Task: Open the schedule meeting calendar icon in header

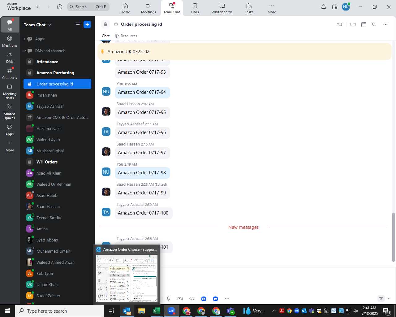Action: coord(364,24)
